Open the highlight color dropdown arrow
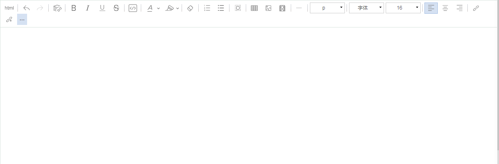 pos(177,8)
